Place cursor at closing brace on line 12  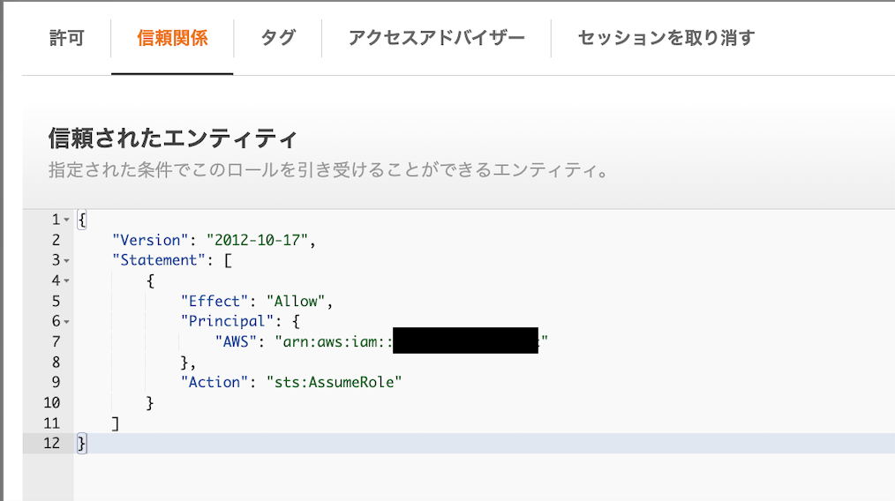pos(81,444)
